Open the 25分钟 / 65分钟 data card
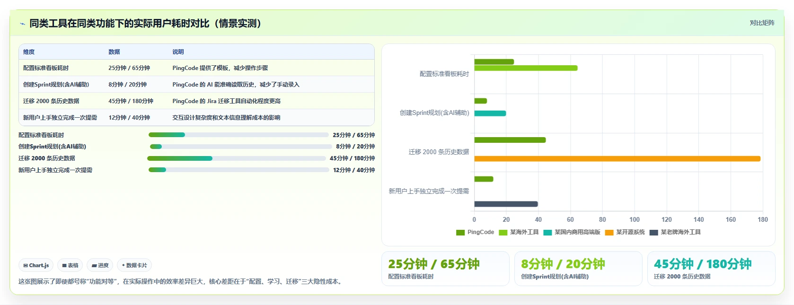 [445, 269]
